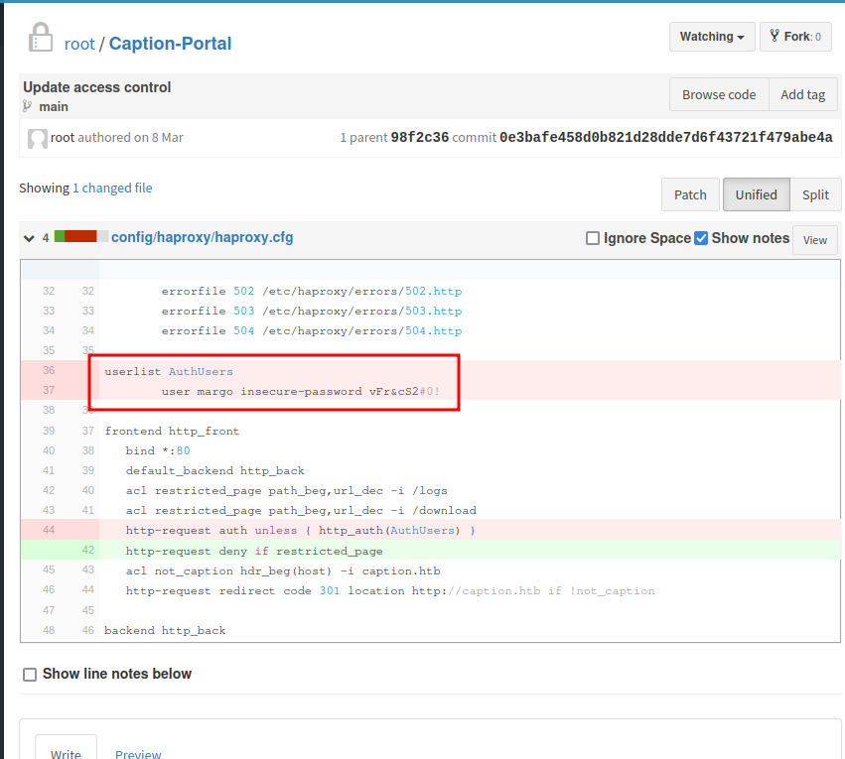Click the Patch button
The width and height of the screenshot is (845, 759).
point(690,195)
